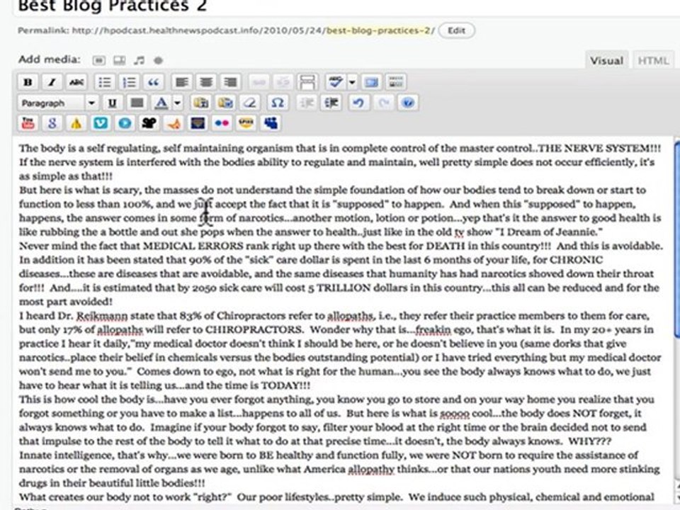
Task: Click the black film camera embed icon
Action: (x=149, y=123)
